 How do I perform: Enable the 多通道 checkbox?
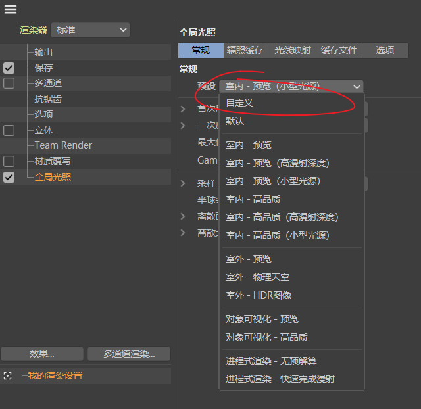tap(9, 83)
